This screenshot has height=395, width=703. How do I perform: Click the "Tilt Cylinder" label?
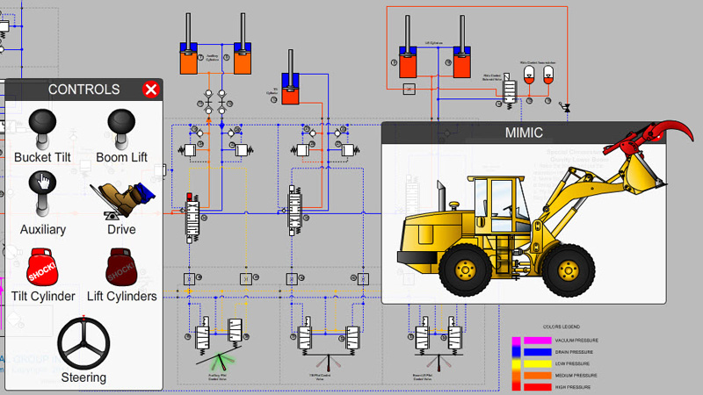43,297
